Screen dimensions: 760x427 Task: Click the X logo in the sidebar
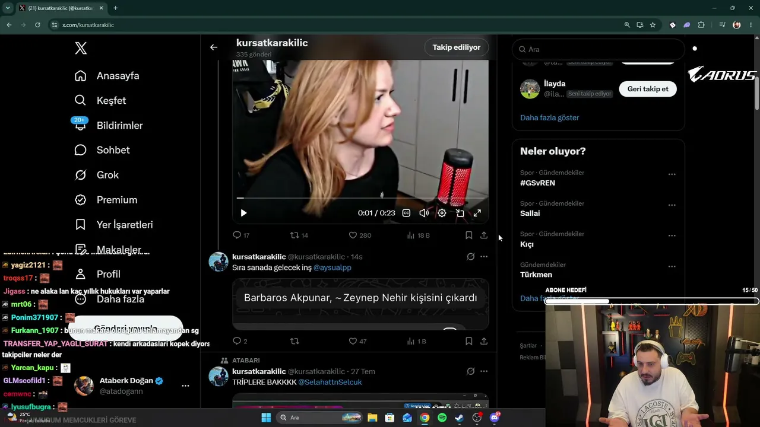point(81,49)
